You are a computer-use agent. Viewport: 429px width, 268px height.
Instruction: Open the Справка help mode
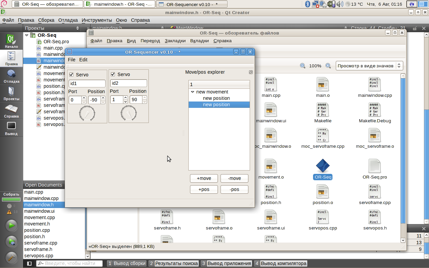(11, 111)
